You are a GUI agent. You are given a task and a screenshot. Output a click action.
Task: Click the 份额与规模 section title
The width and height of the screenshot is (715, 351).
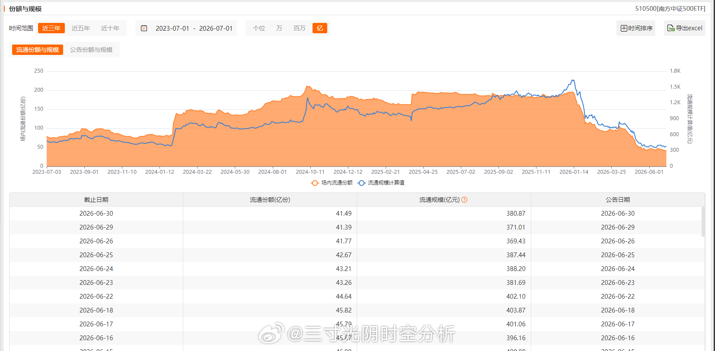pos(25,9)
